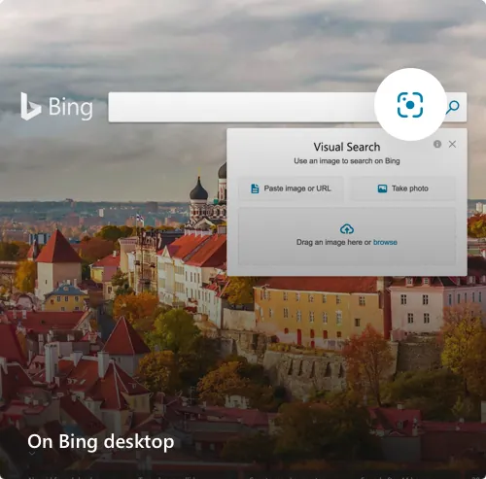Screen dimensions: 486x479
Task: Click the document icon beside Paste image
Action: coord(255,188)
